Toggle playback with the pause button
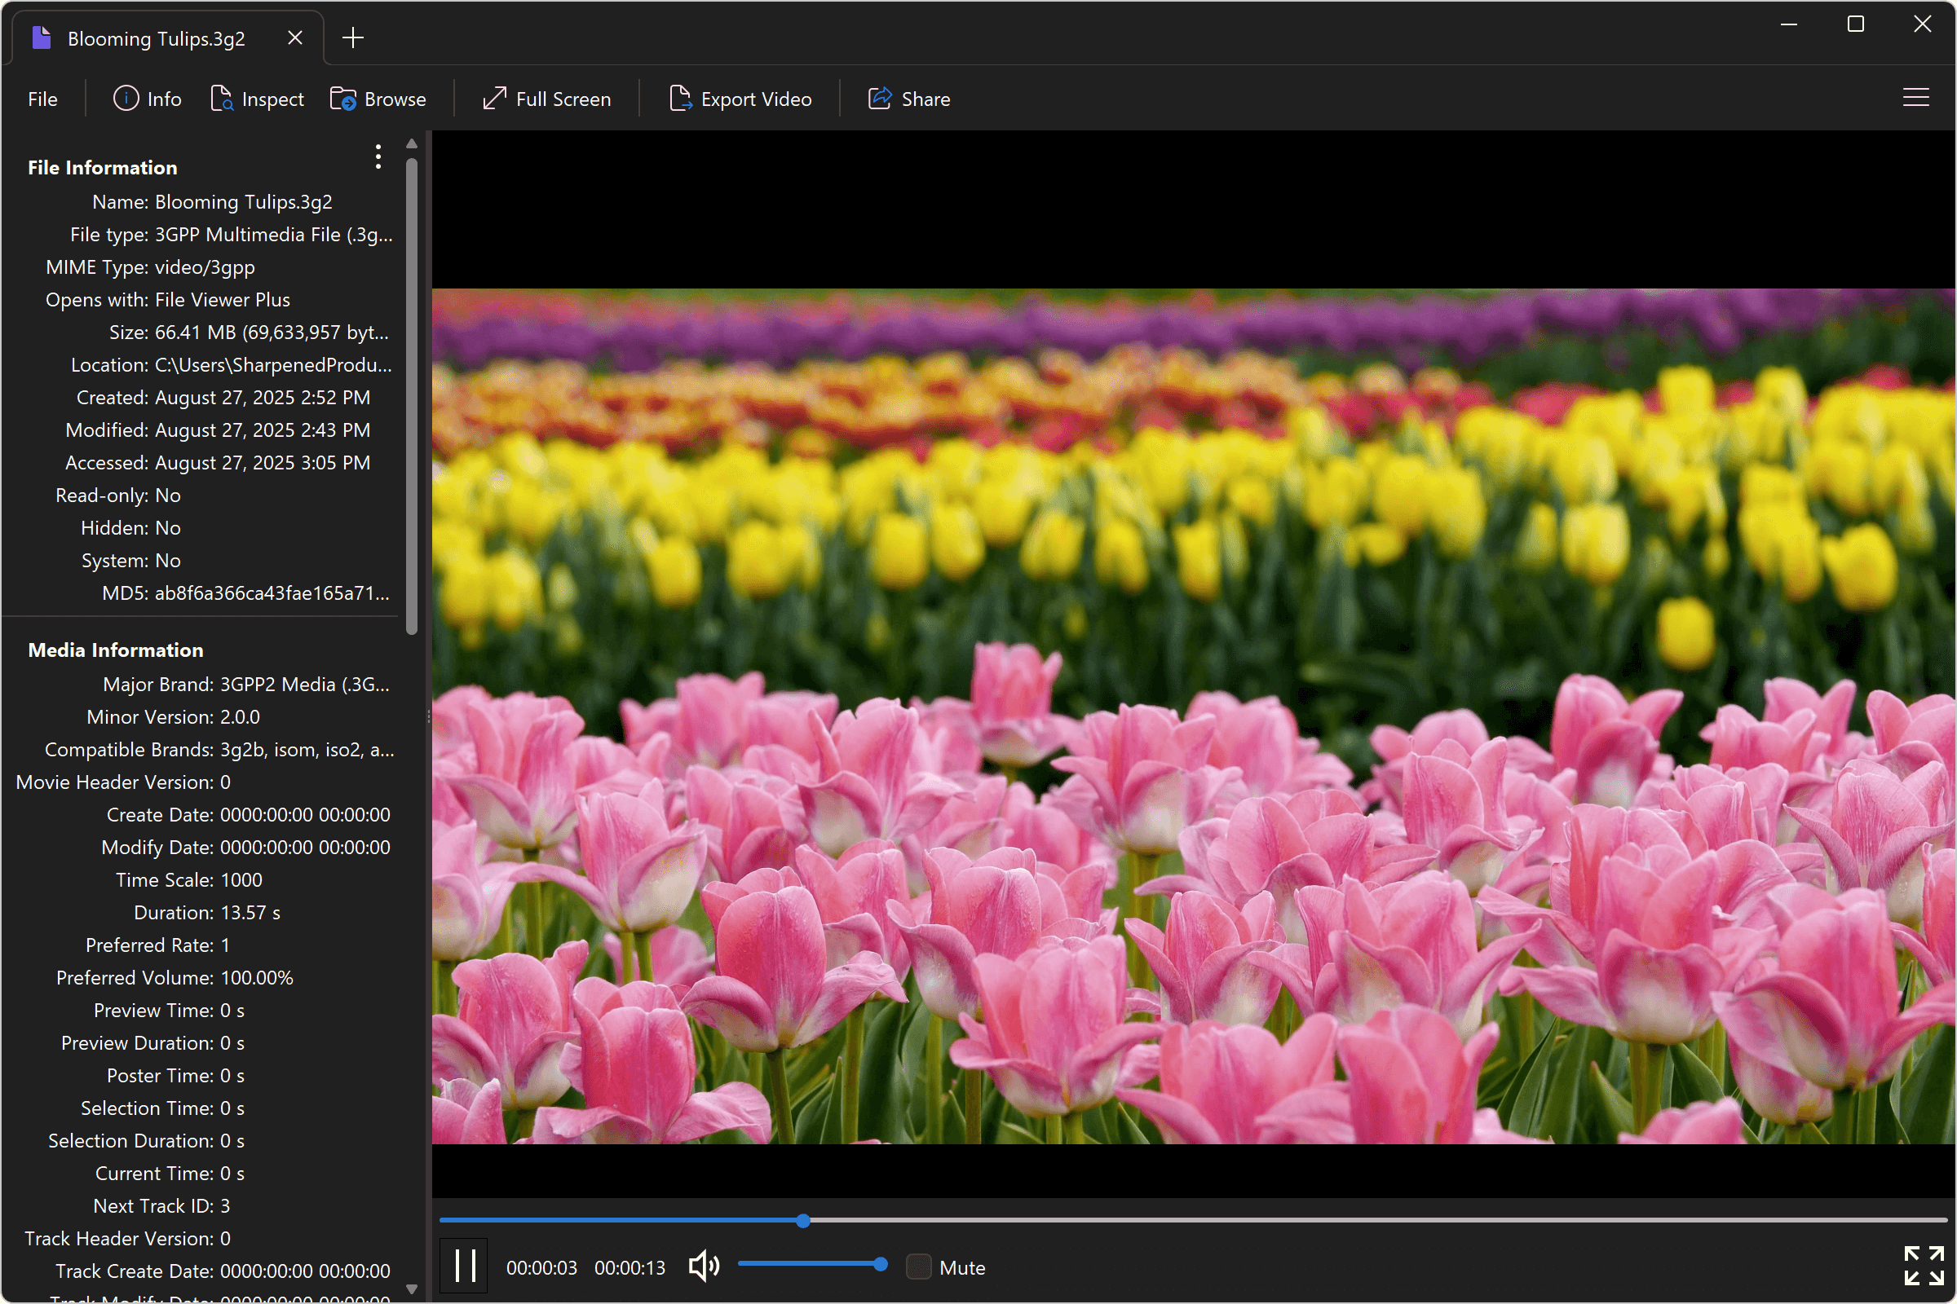Viewport: 1957px width, 1304px height. click(x=463, y=1266)
